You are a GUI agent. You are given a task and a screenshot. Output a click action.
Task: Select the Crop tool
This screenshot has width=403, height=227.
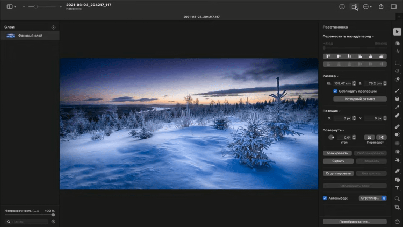(x=397, y=207)
